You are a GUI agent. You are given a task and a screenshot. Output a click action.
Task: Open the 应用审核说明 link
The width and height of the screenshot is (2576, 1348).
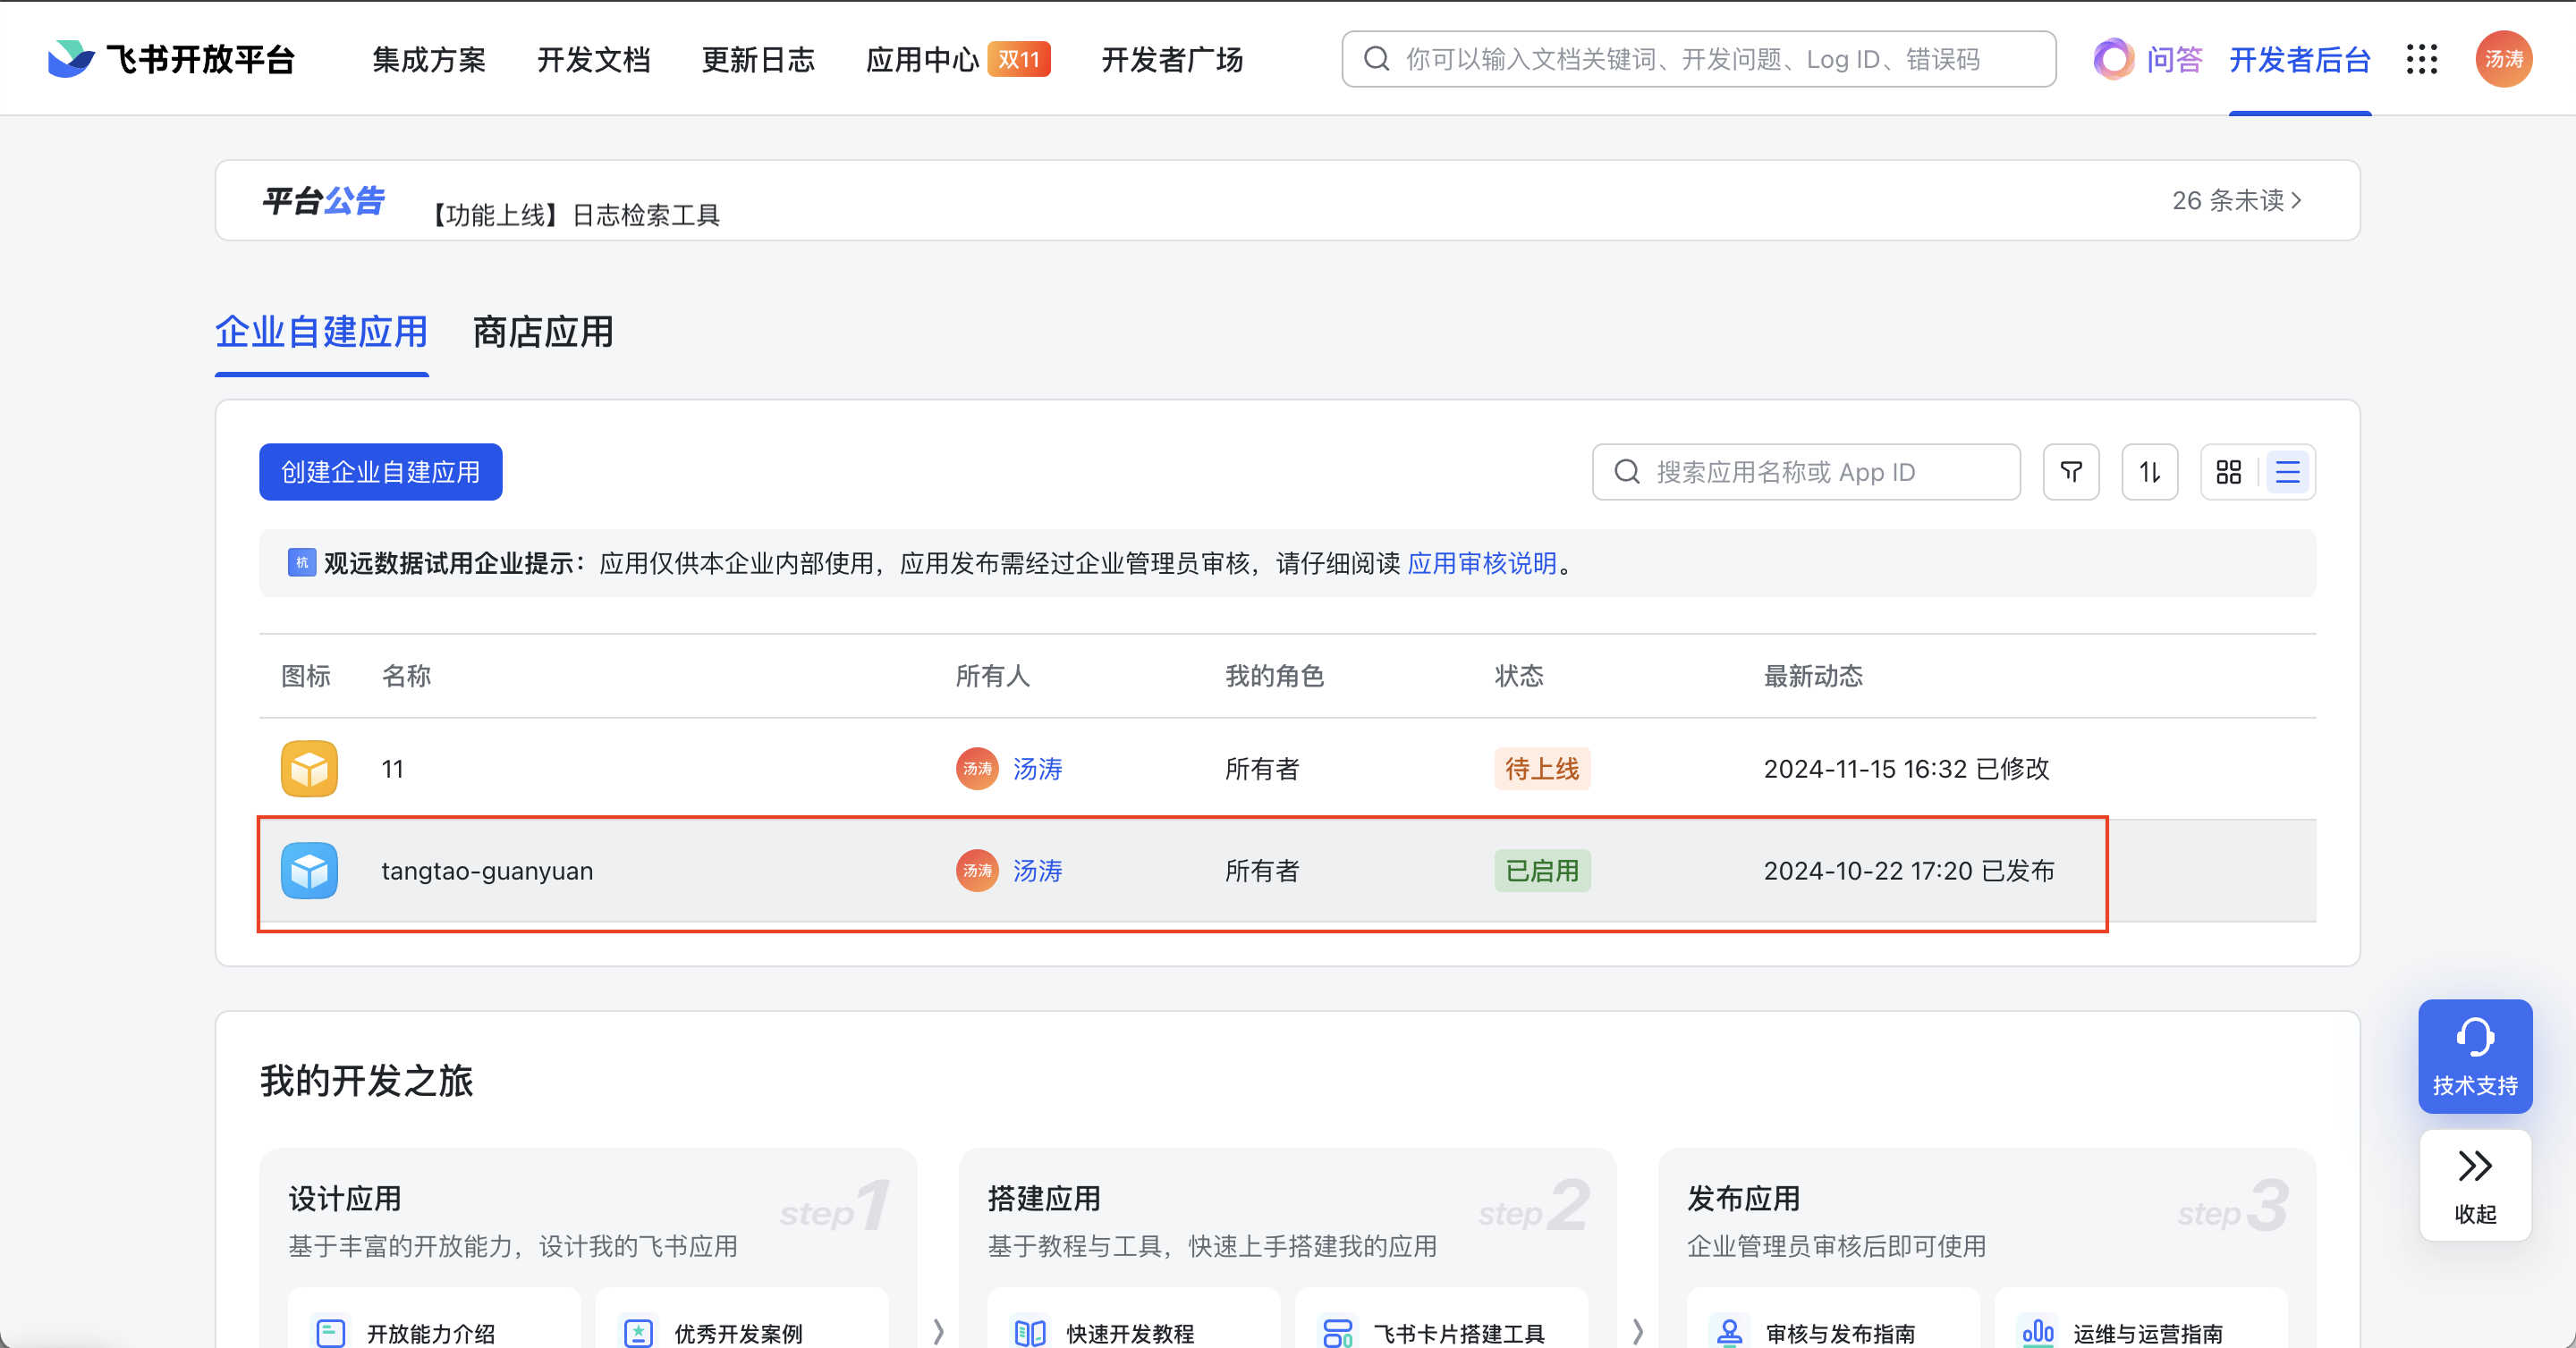(x=1482, y=562)
